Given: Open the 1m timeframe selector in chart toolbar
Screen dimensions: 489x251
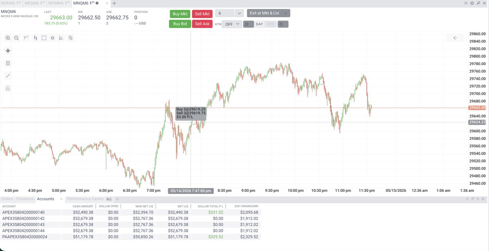Looking at the screenshot, I should coord(26,38).
